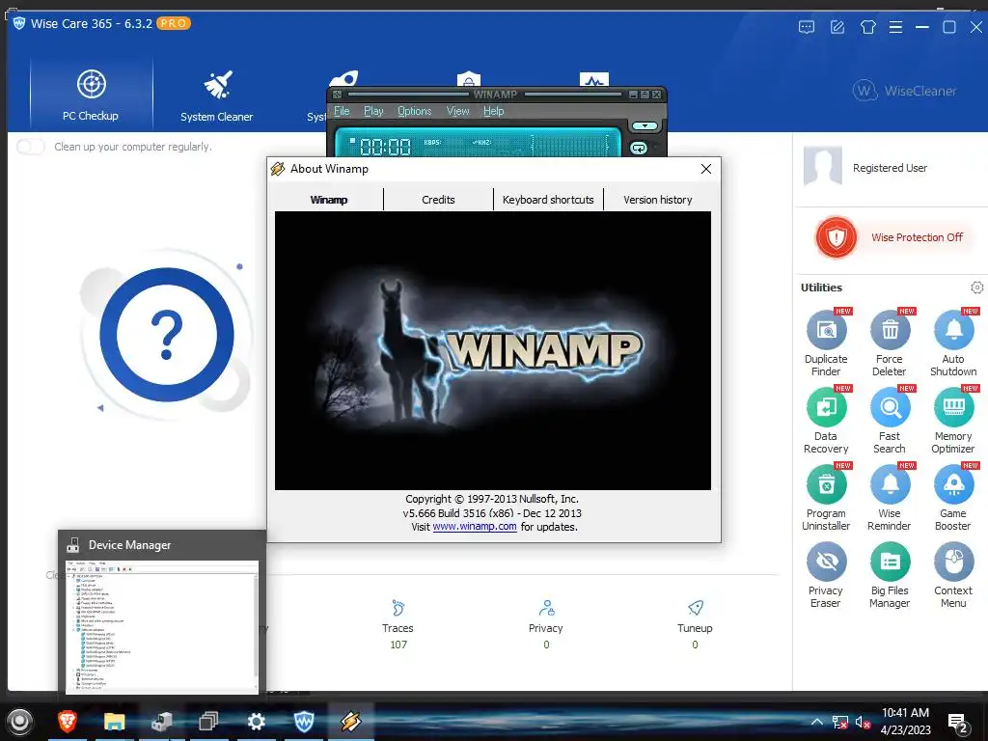The width and height of the screenshot is (988, 741).
Task: Click Device Manager preview thumbnail
Action: tap(162, 627)
